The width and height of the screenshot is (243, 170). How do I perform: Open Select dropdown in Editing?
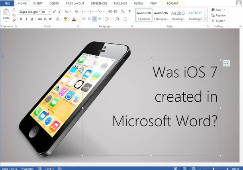point(219,21)
